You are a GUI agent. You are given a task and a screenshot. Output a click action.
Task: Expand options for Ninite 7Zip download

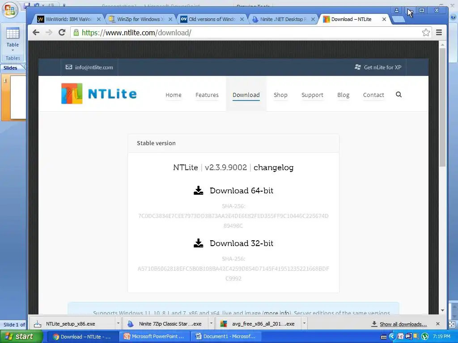point(211,323)
